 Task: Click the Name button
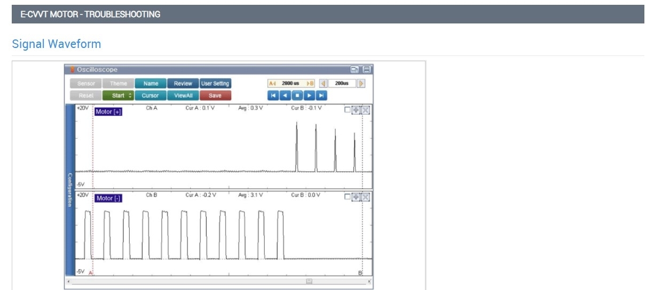[151, 83]
